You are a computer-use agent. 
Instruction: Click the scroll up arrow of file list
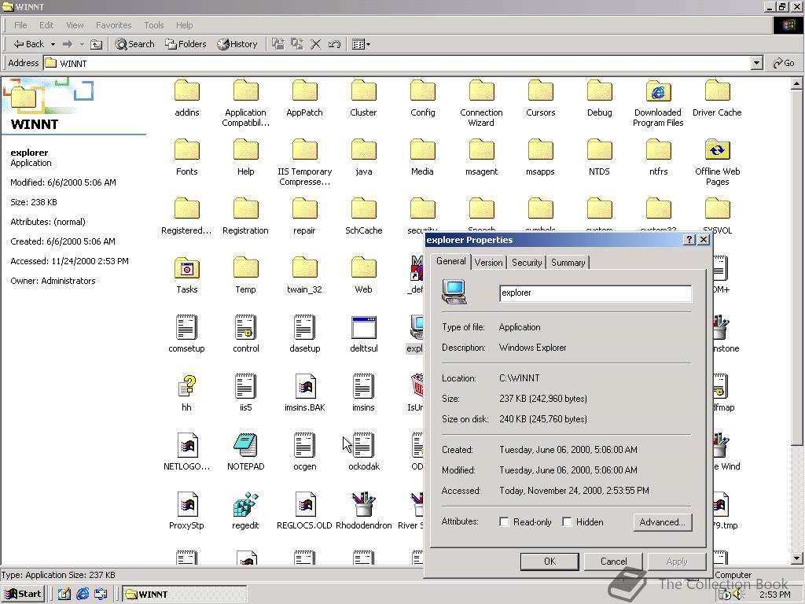tap(796, 83)
